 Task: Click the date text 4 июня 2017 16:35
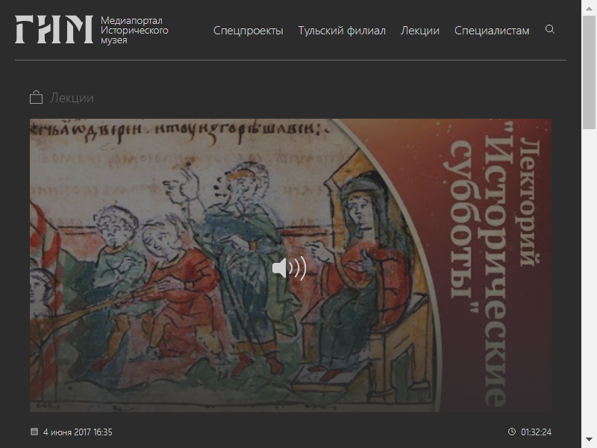coord(78,432)
